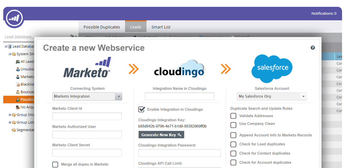Image resolution: width=346 pixels, height=168 pixels.
Task: Click the Lead Database icon in tree
Action: (x=9, y=46)
